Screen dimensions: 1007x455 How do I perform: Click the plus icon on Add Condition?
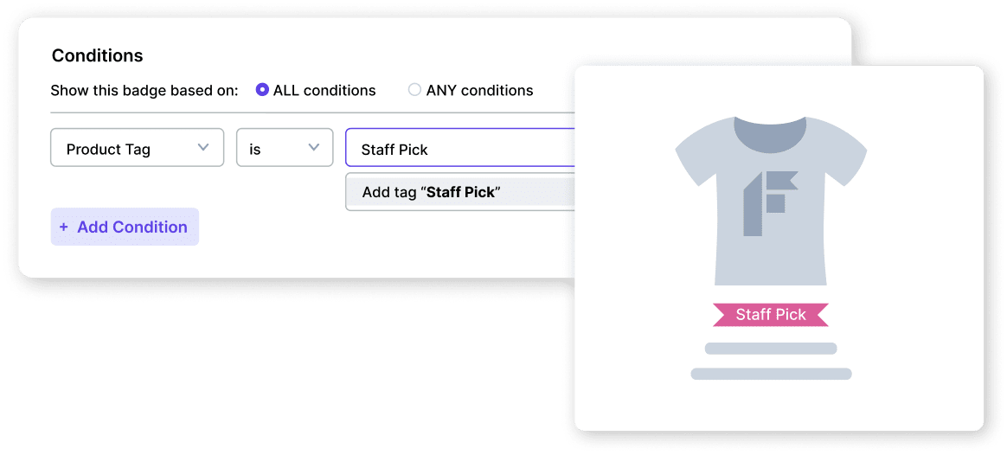pos(64,227)
